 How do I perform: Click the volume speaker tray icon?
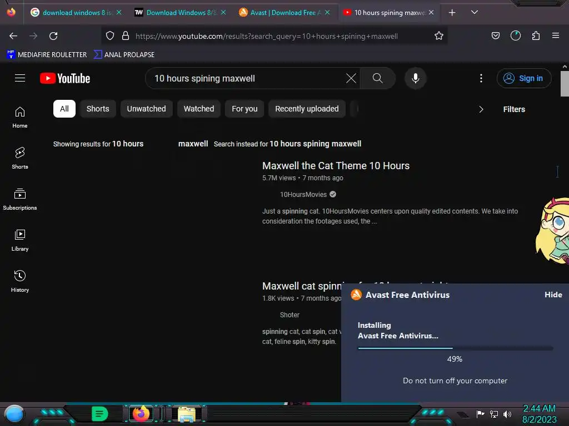click(507, 414)
